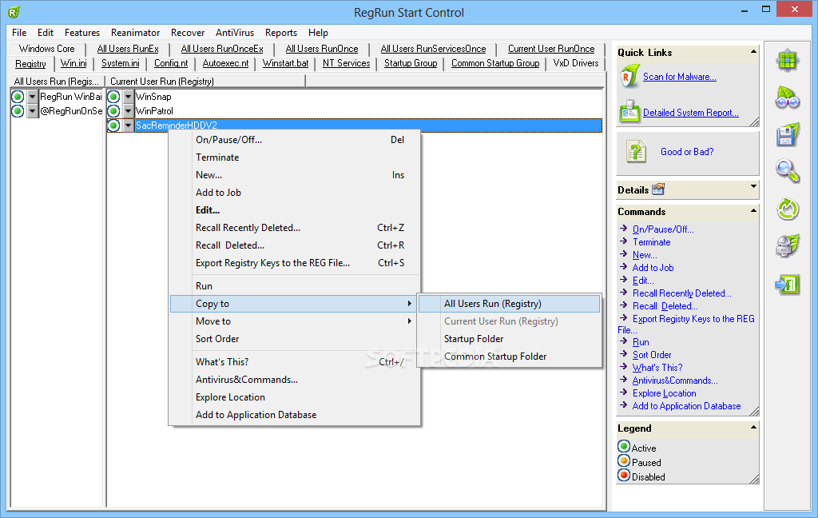Switch to the NT Services tab
This screenshot has height=518, width=818.
pos(347,63)
